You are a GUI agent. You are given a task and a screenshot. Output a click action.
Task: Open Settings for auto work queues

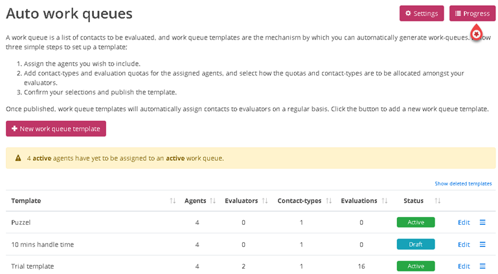[422, 14]
